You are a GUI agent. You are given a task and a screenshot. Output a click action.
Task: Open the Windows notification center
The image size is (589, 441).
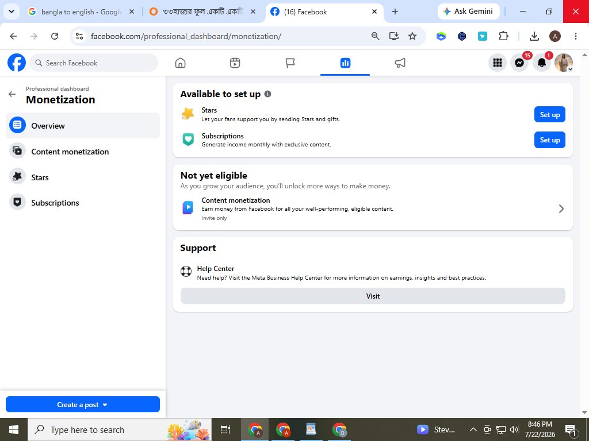pyautogui.click(x=570, y=430)
